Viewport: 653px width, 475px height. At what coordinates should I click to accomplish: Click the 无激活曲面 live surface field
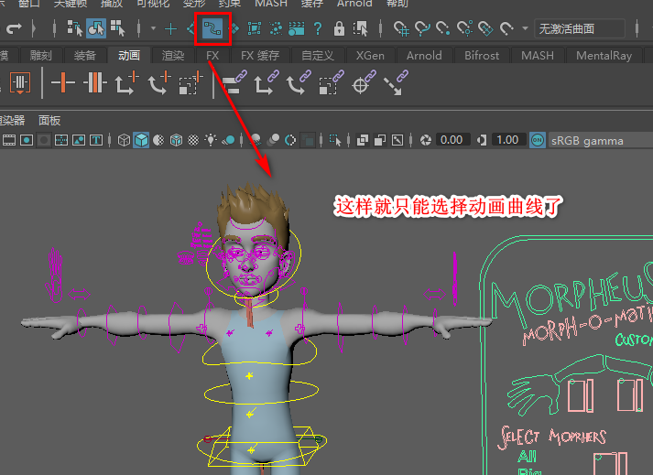(580, 28)
